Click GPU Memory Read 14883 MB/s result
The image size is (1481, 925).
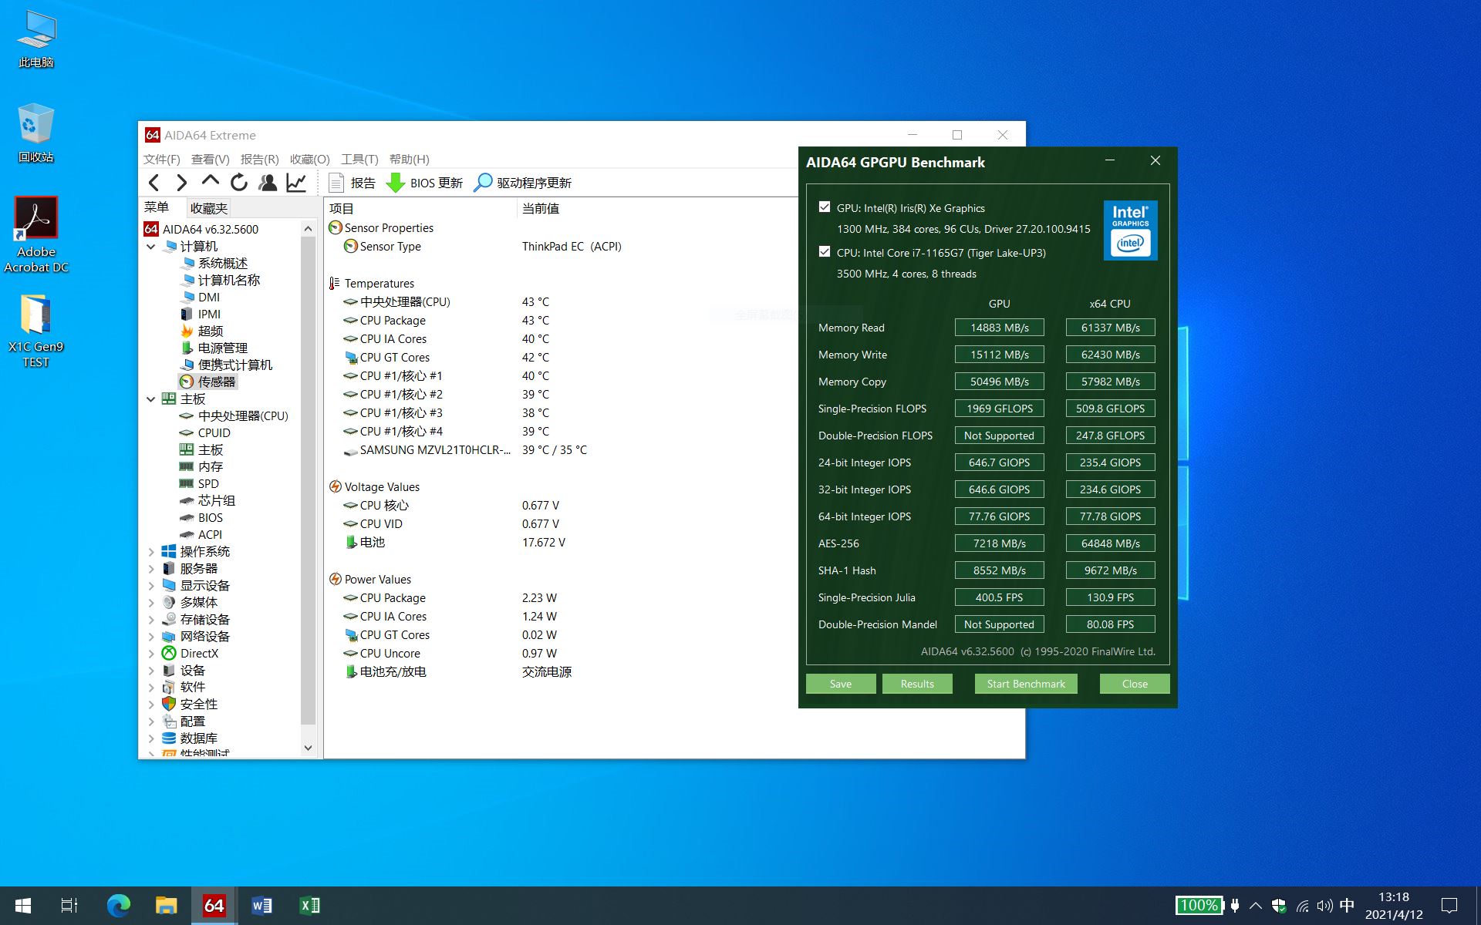click(1000, 328)
